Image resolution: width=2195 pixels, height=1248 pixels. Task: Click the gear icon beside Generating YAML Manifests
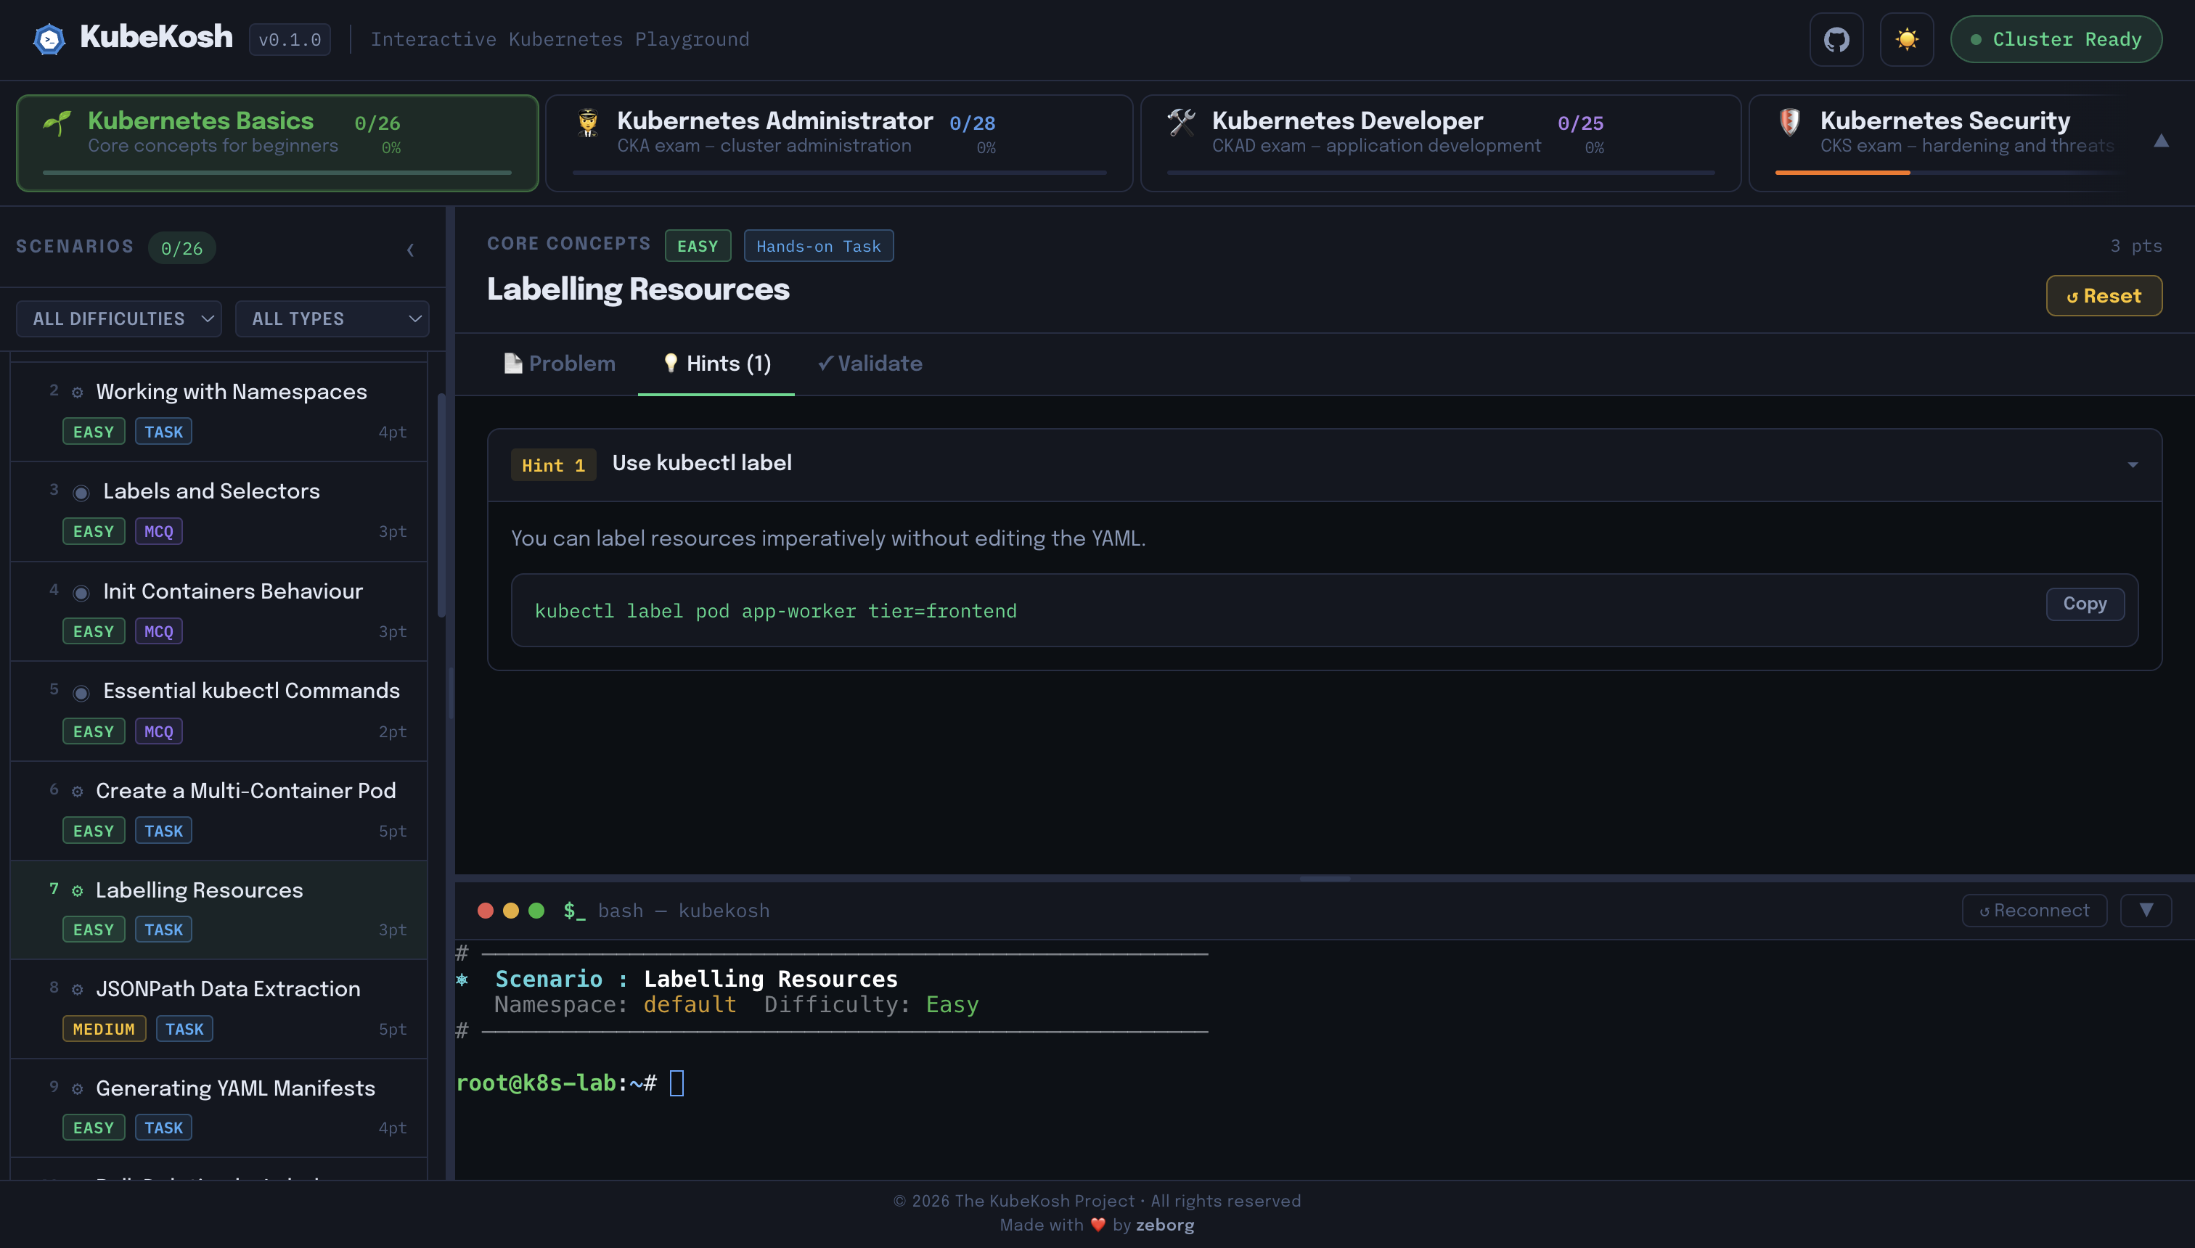point(77,1088)
